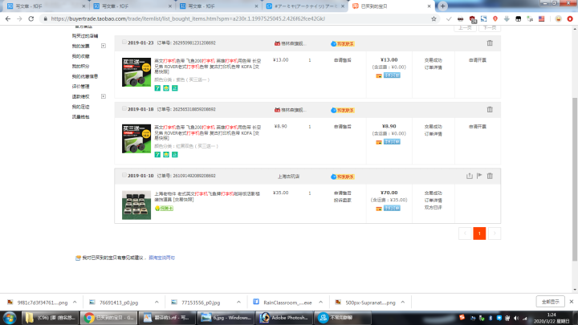Contact seller 和我联系 for the 2019-01-23 order
The width and height of the screenshot is (578, 325).
343,44
